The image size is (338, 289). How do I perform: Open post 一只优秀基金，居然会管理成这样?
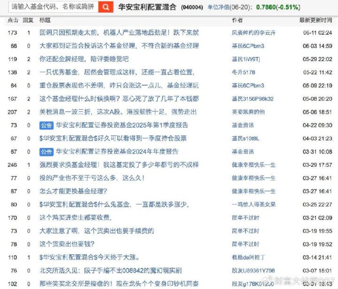coord(117,72)
